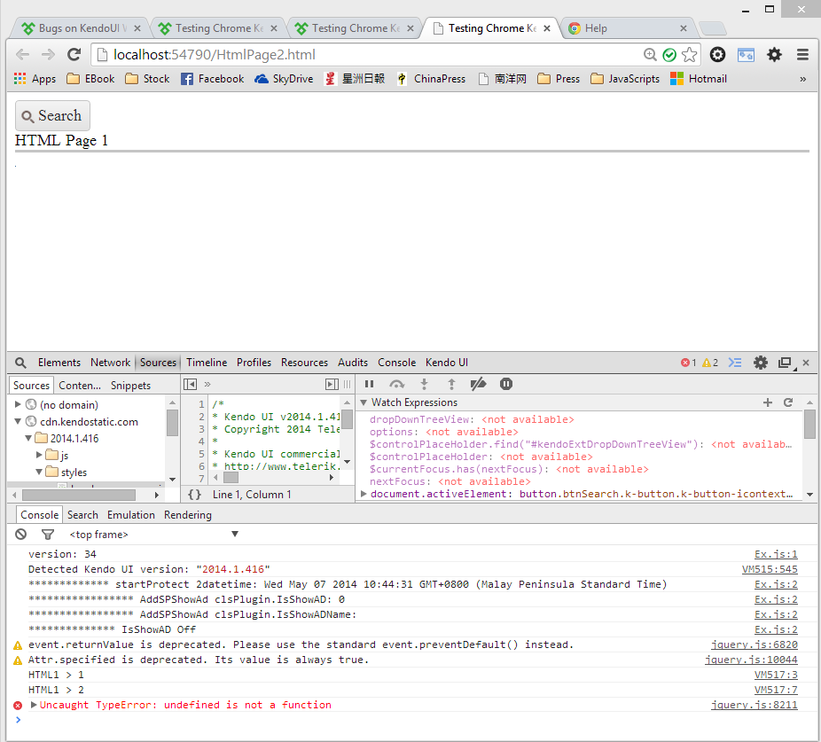Open the console filter funnel
This screenshot has width=821, height=742.
(x=48, y=535)
